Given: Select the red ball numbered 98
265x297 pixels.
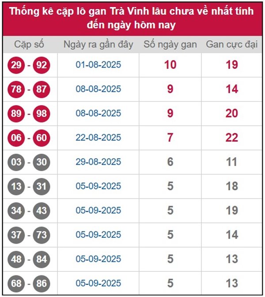Looking at the screenshot, I should click(42, 114).
